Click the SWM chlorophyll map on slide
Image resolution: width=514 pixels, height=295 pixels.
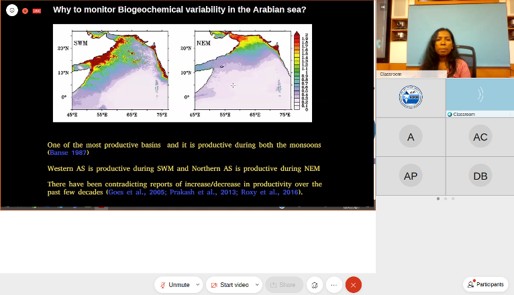(120, 70)
